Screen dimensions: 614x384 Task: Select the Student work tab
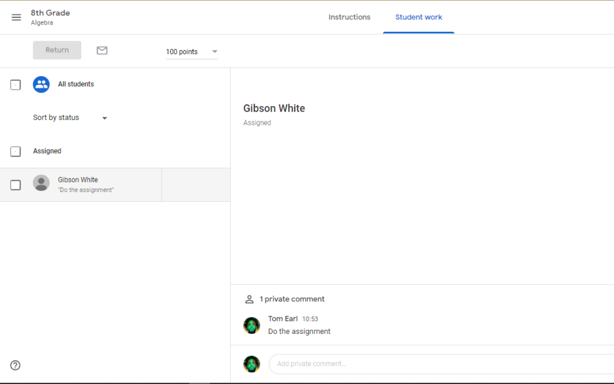tap(418, 17)
